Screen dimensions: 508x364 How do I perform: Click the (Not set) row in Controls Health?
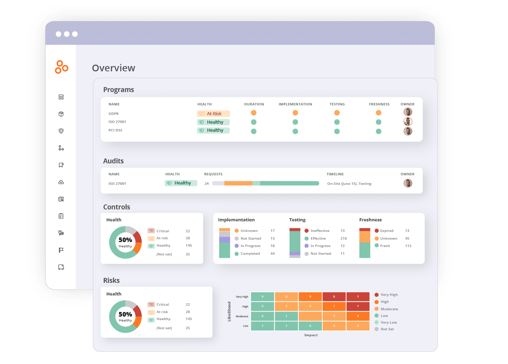tap(173, 254)
